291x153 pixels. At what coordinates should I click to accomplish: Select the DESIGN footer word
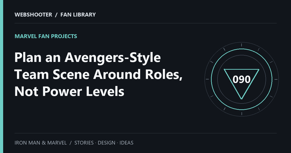coord(107,143)
